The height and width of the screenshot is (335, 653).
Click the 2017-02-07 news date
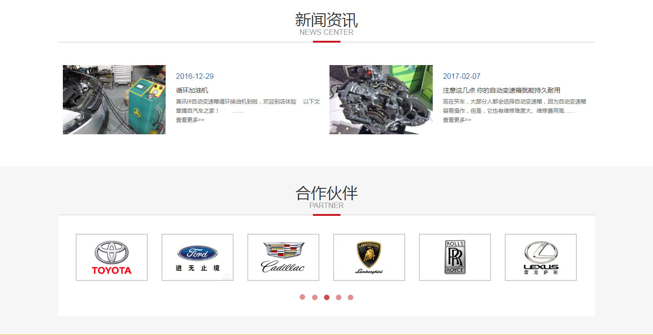[461, 76]
